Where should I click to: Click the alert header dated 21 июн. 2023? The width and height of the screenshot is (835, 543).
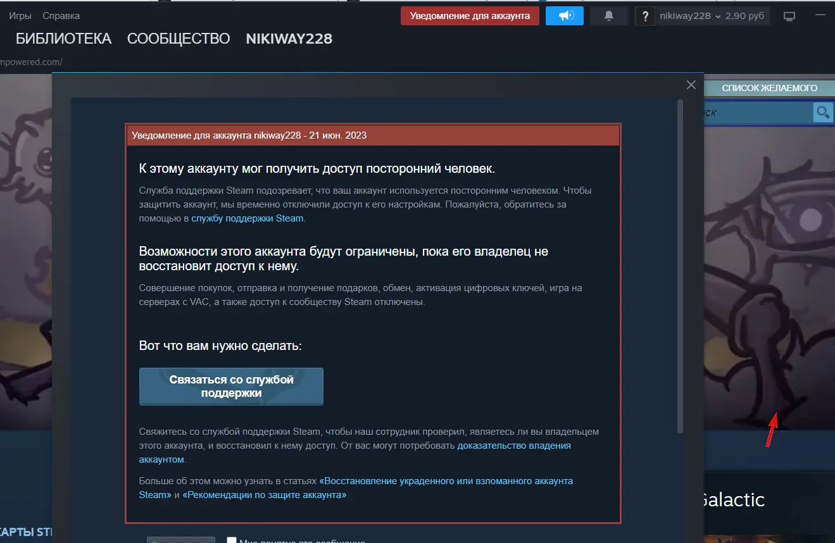[x=374, y=135]
